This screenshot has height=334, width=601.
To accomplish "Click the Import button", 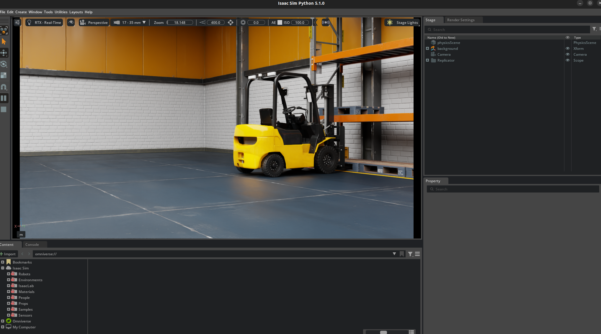I will 8,254.
